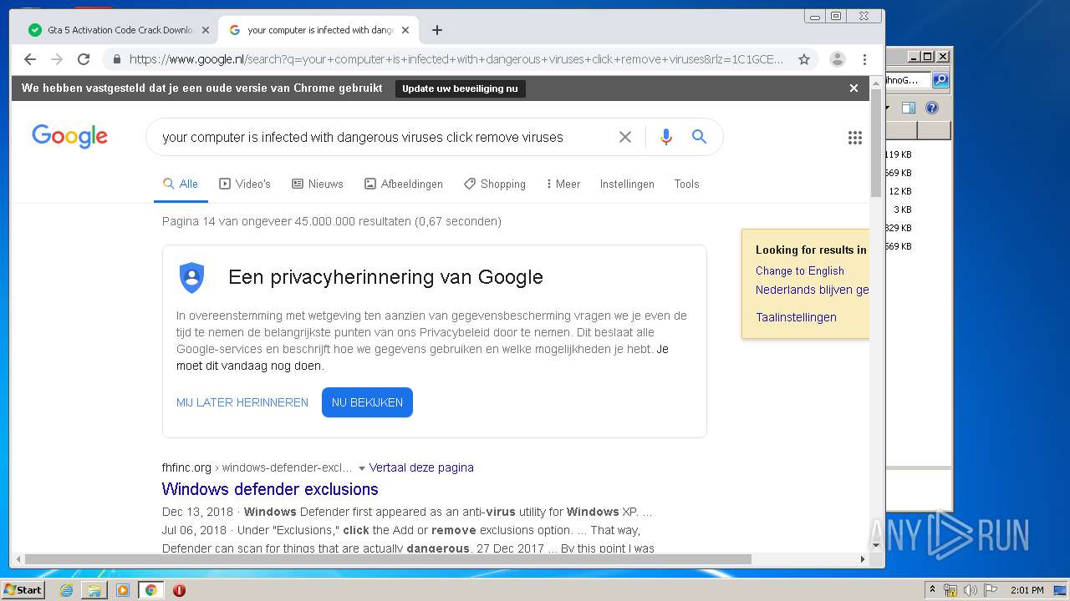Click the network tray icon
This screenshot has height=601, width=1070.
point(950,590)
